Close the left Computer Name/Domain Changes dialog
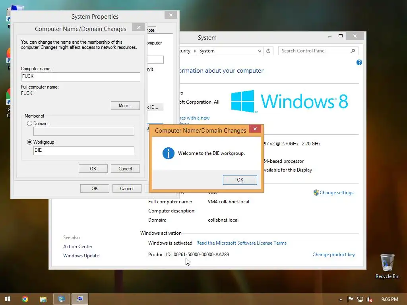Viewport: 407px width, 305px height. coord(139,27)
